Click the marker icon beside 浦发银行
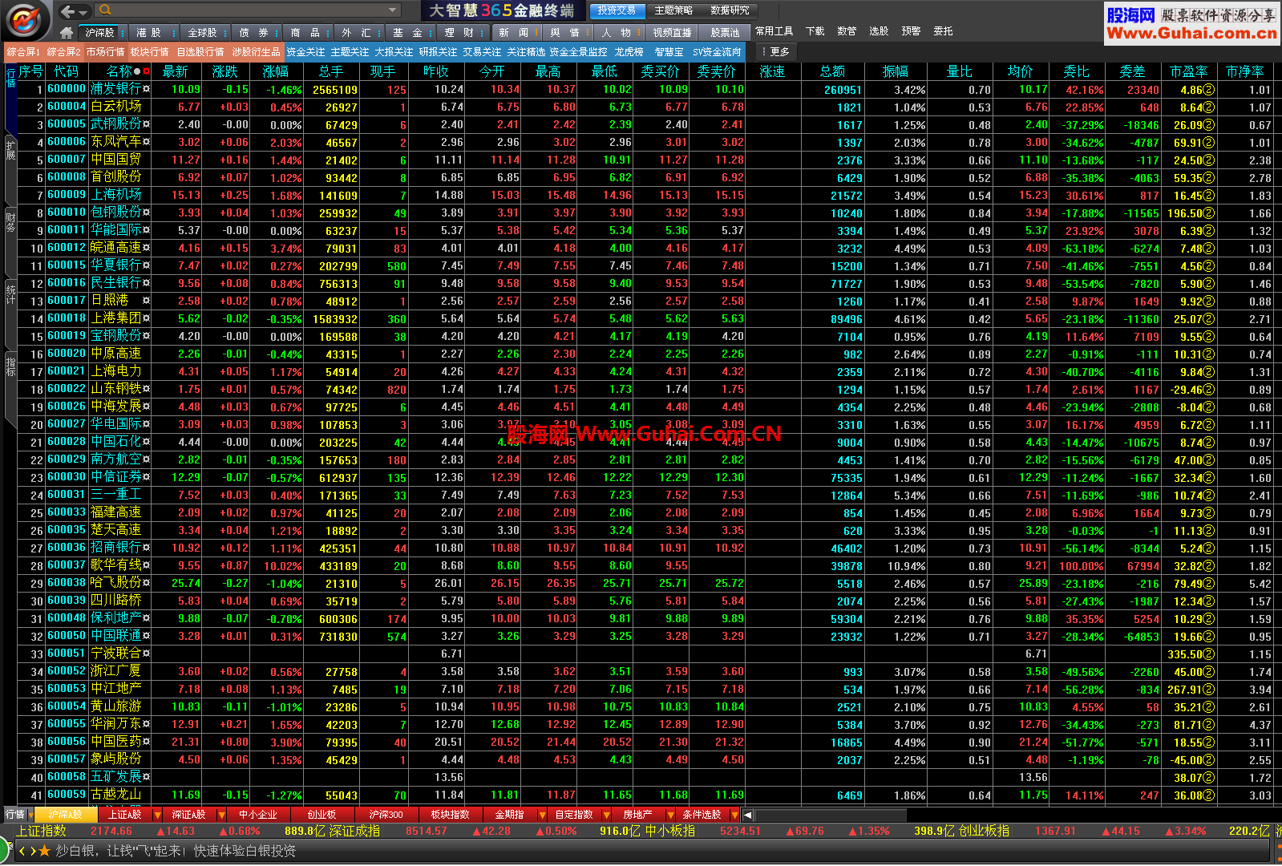 [146, 89]
